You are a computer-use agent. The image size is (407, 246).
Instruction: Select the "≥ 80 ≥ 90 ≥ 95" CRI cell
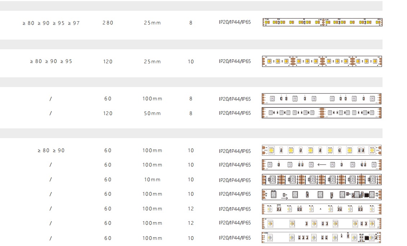[51, 61]
